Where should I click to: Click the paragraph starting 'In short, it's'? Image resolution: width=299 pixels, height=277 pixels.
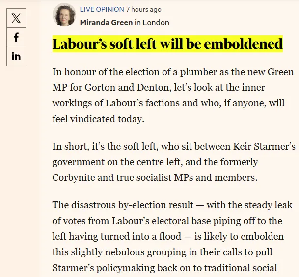coord(173,162)
